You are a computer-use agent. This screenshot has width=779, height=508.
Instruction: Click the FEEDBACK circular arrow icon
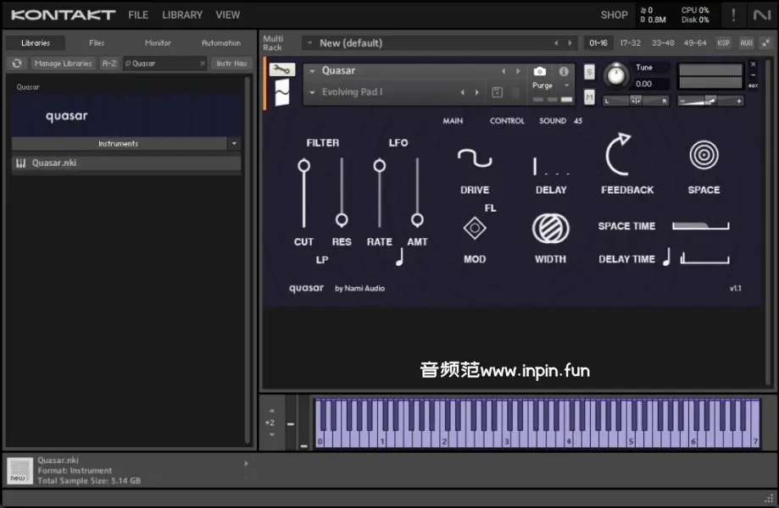620,156
